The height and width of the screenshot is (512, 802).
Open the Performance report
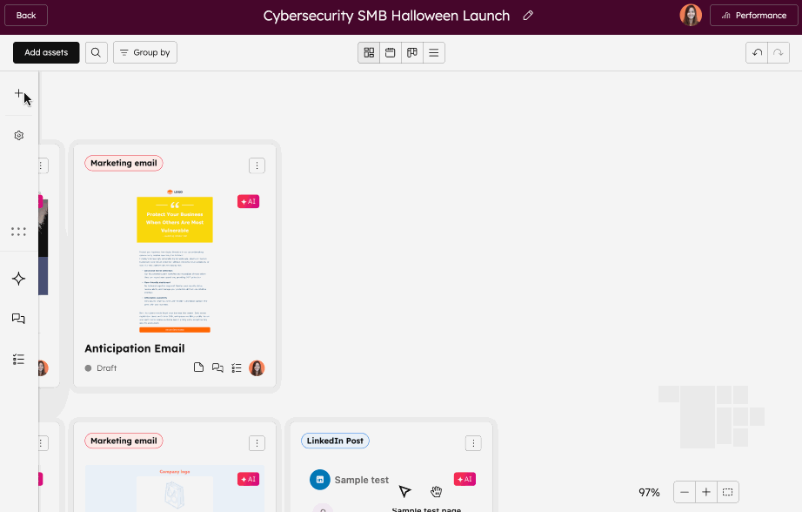[x=753, y=16]
